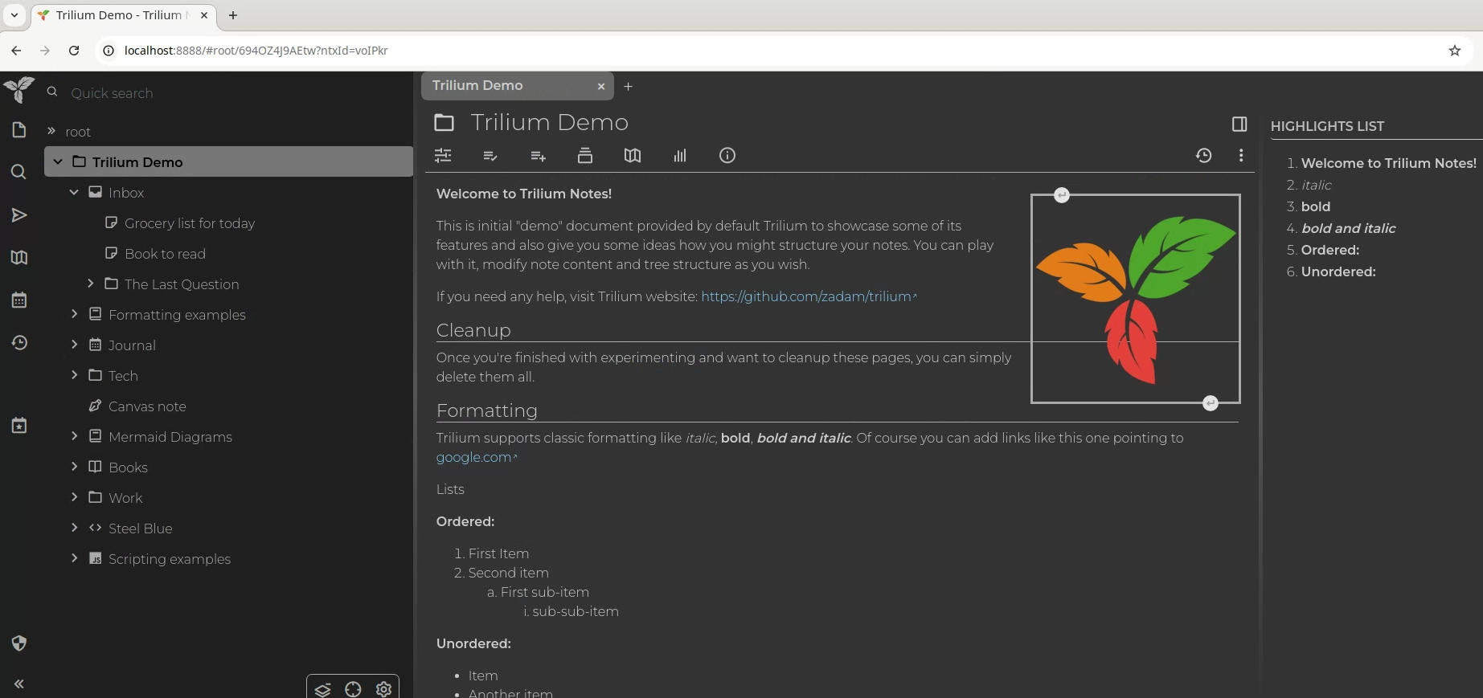Click the Trilium logo image in note
Screen dimensions: 1483x698
pos(1136,299)
